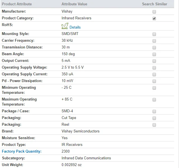Click the Product Attribute column header
Screen dimensions: 180x168
pyautogui.click(x=17, y=4)
